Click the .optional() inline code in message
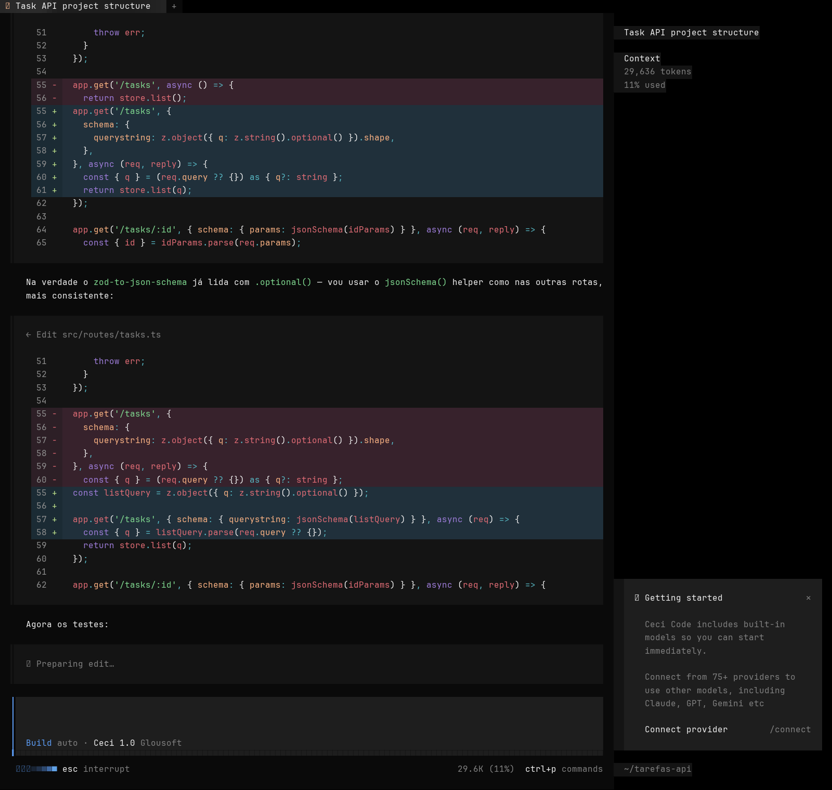 tap(283, 282)
